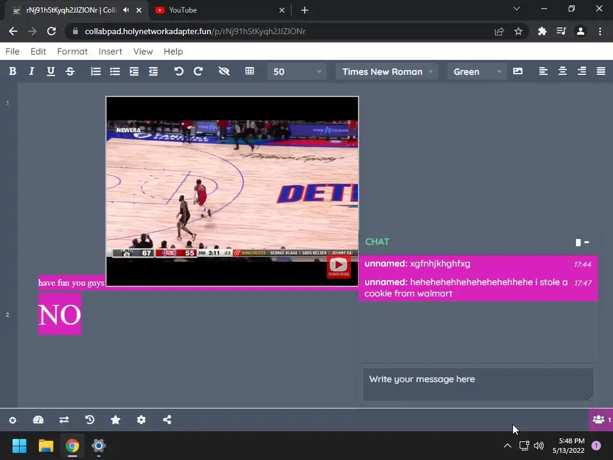Open the Windows Start menu
Image resolution: width=613 pixels, height=460 pixels.
[19, 446]
